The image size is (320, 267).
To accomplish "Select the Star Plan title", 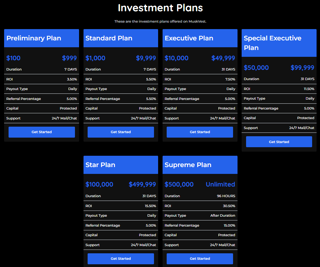I will point(100,165).
